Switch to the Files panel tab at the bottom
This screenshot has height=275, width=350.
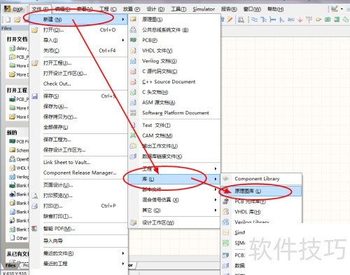(x=10, y=265)
